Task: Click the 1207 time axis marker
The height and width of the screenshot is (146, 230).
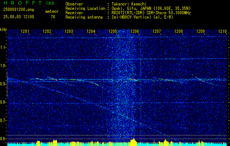Action: click(x=157, y=31)
